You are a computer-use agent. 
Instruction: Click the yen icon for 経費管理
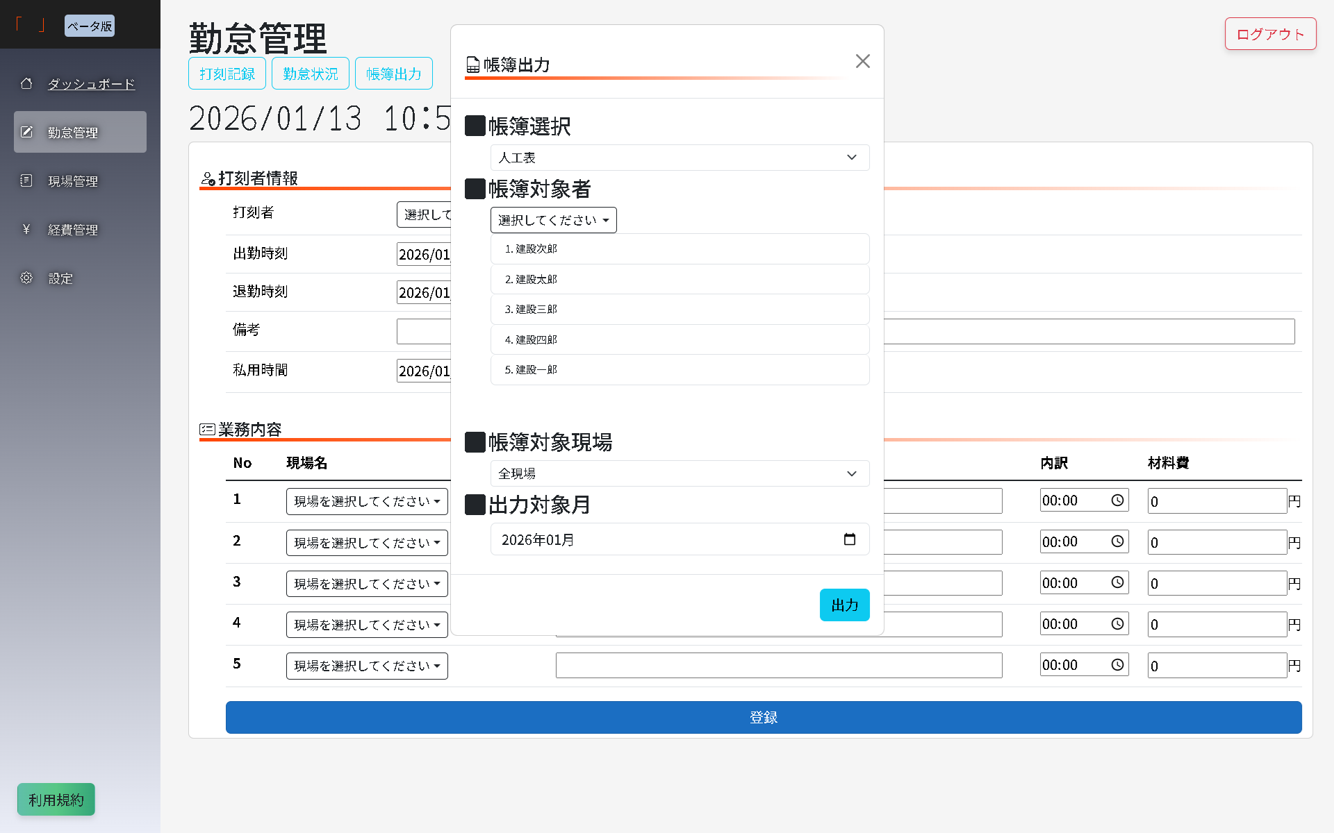[27, 229]
